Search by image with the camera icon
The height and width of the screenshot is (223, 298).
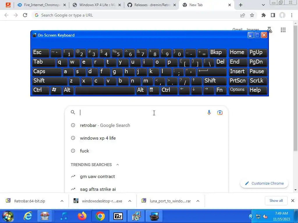click(x=220, y=113)
